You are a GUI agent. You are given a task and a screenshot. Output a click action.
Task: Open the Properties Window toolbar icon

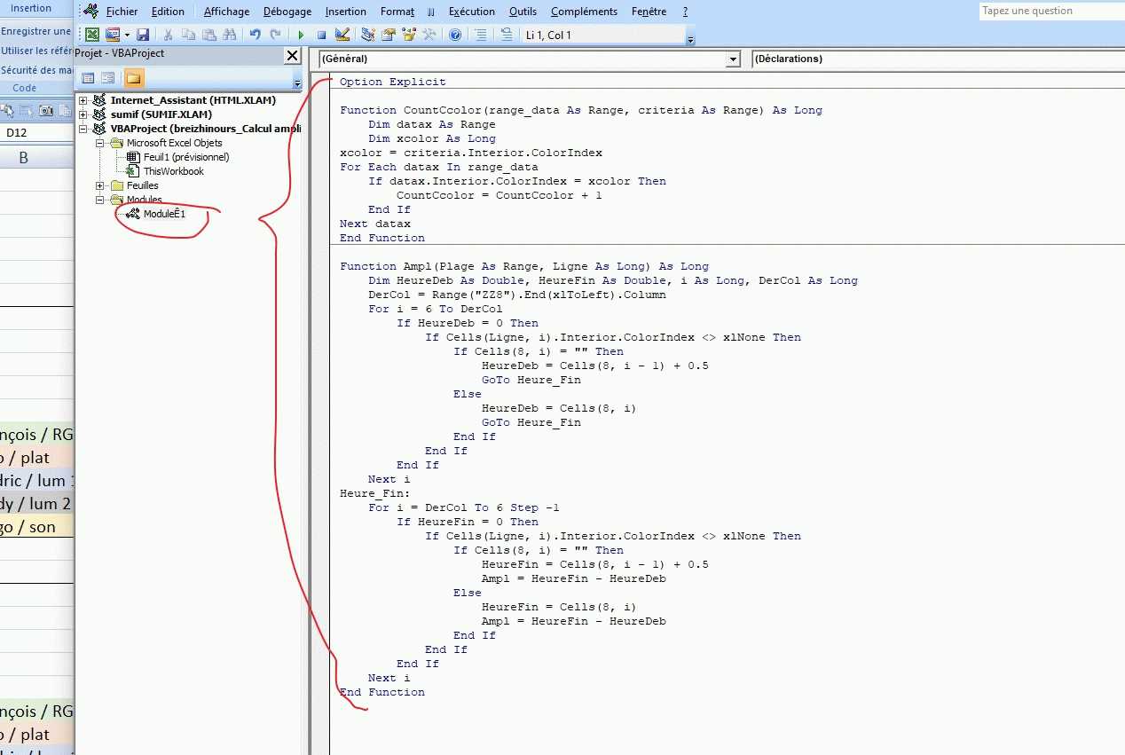[388, 35]
